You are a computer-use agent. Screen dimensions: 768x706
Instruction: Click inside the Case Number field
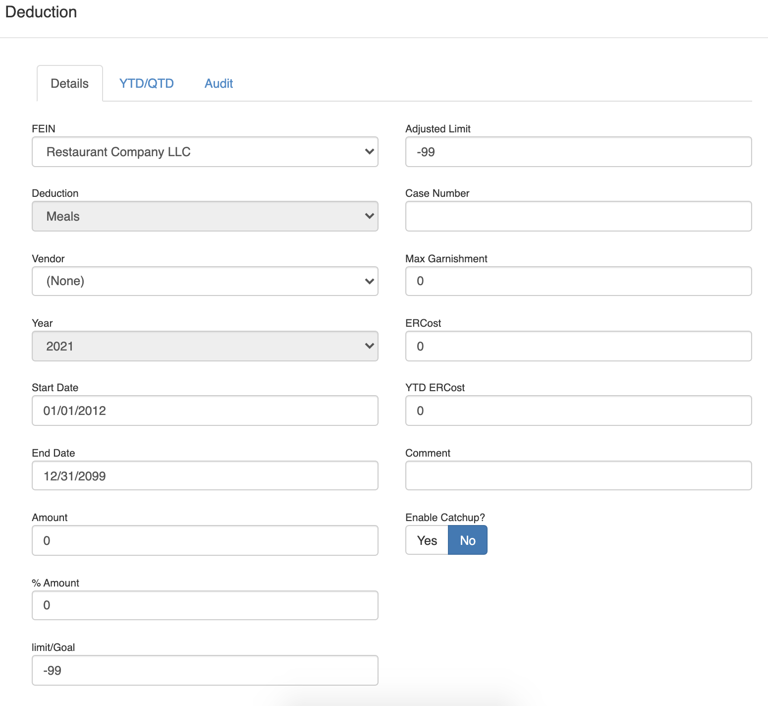578,216
